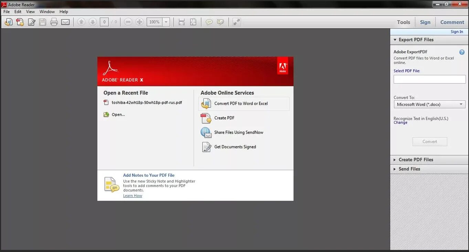Viewport: 469px width, 252px height.
Task: Click the Fit width scrolling icon
Action: pos(182,22)
